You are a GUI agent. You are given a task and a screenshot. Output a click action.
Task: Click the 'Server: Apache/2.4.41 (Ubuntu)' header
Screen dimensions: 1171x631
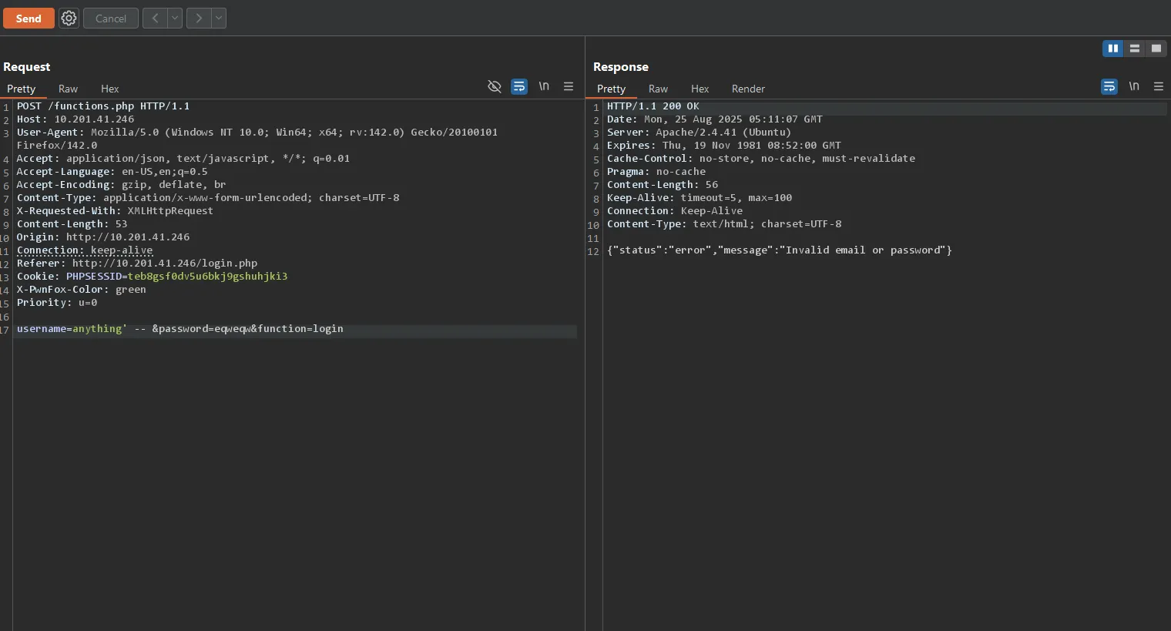[699, 133]
